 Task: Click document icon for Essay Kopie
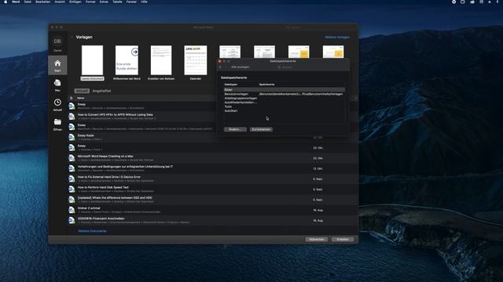click(x=72, y=137)
